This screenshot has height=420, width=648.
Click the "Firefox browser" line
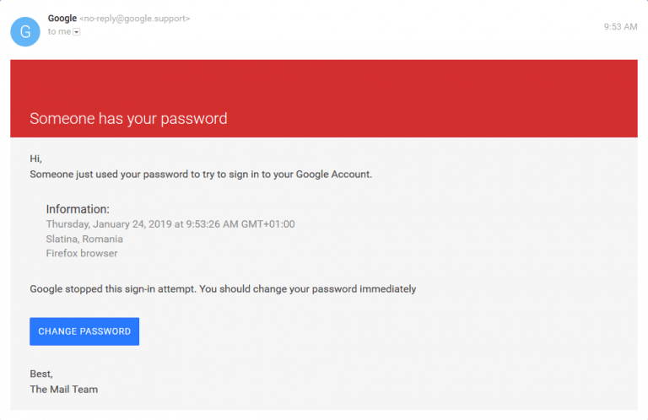click(82, 253)
